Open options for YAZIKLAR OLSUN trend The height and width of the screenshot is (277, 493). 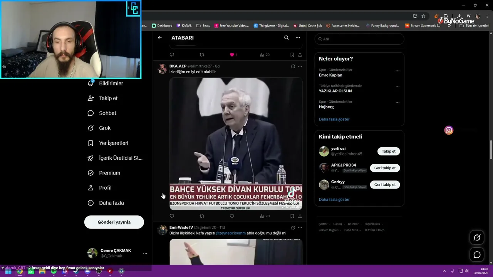[x=397, y=87]
